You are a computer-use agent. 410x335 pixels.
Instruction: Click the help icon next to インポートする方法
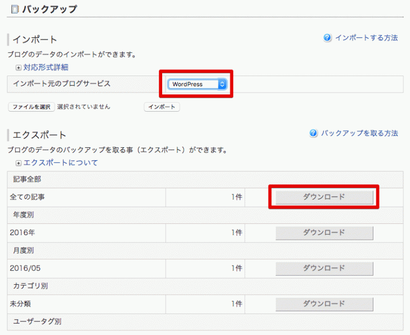tap(328, 38)
